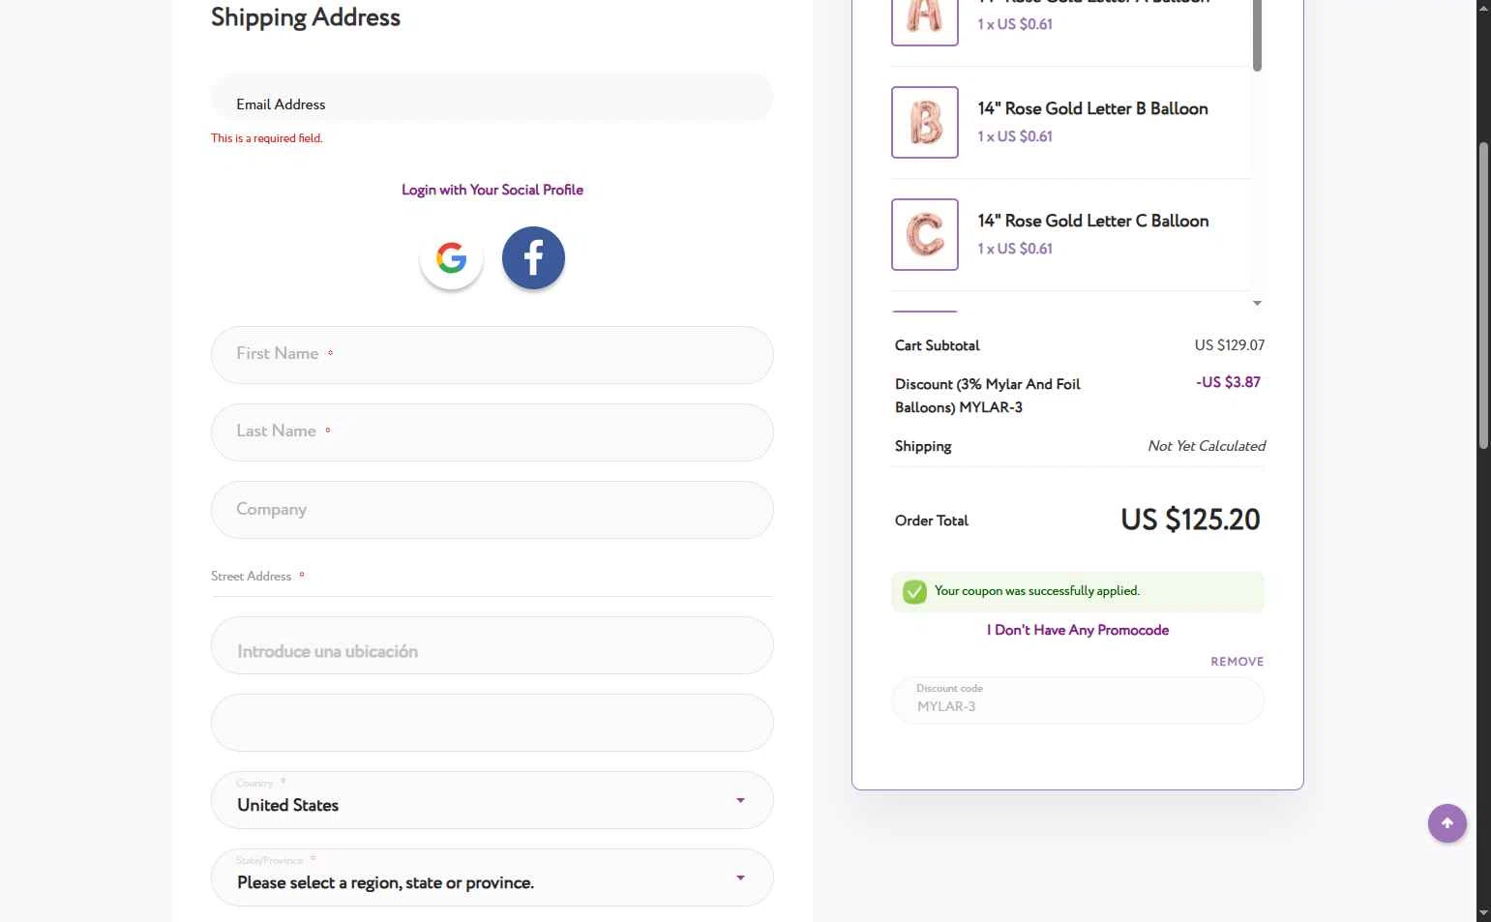Click 'Your coupon was successfully applied.' message
This screenshot has height=922, width=1491.
(1037, 591)
